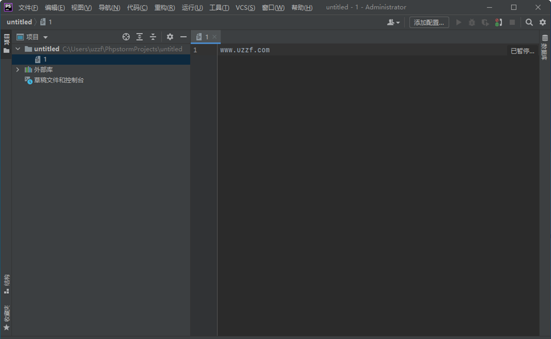Open the 代码(C) menu
Viewport: 551px width, 339px height.
point(137,7)
